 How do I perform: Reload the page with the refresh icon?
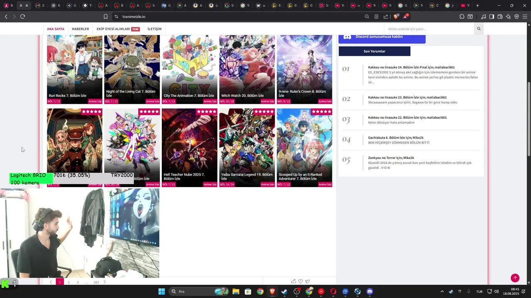click(22, 17)
